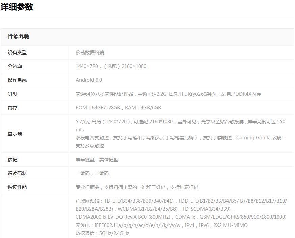
Task: Click the 操作系统 row label
Action: pyautogui.click(x=17, y=80)
